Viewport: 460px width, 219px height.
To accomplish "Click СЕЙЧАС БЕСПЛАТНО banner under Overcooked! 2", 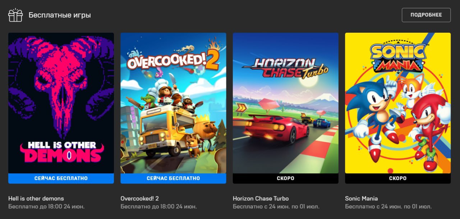I will 173,178.
